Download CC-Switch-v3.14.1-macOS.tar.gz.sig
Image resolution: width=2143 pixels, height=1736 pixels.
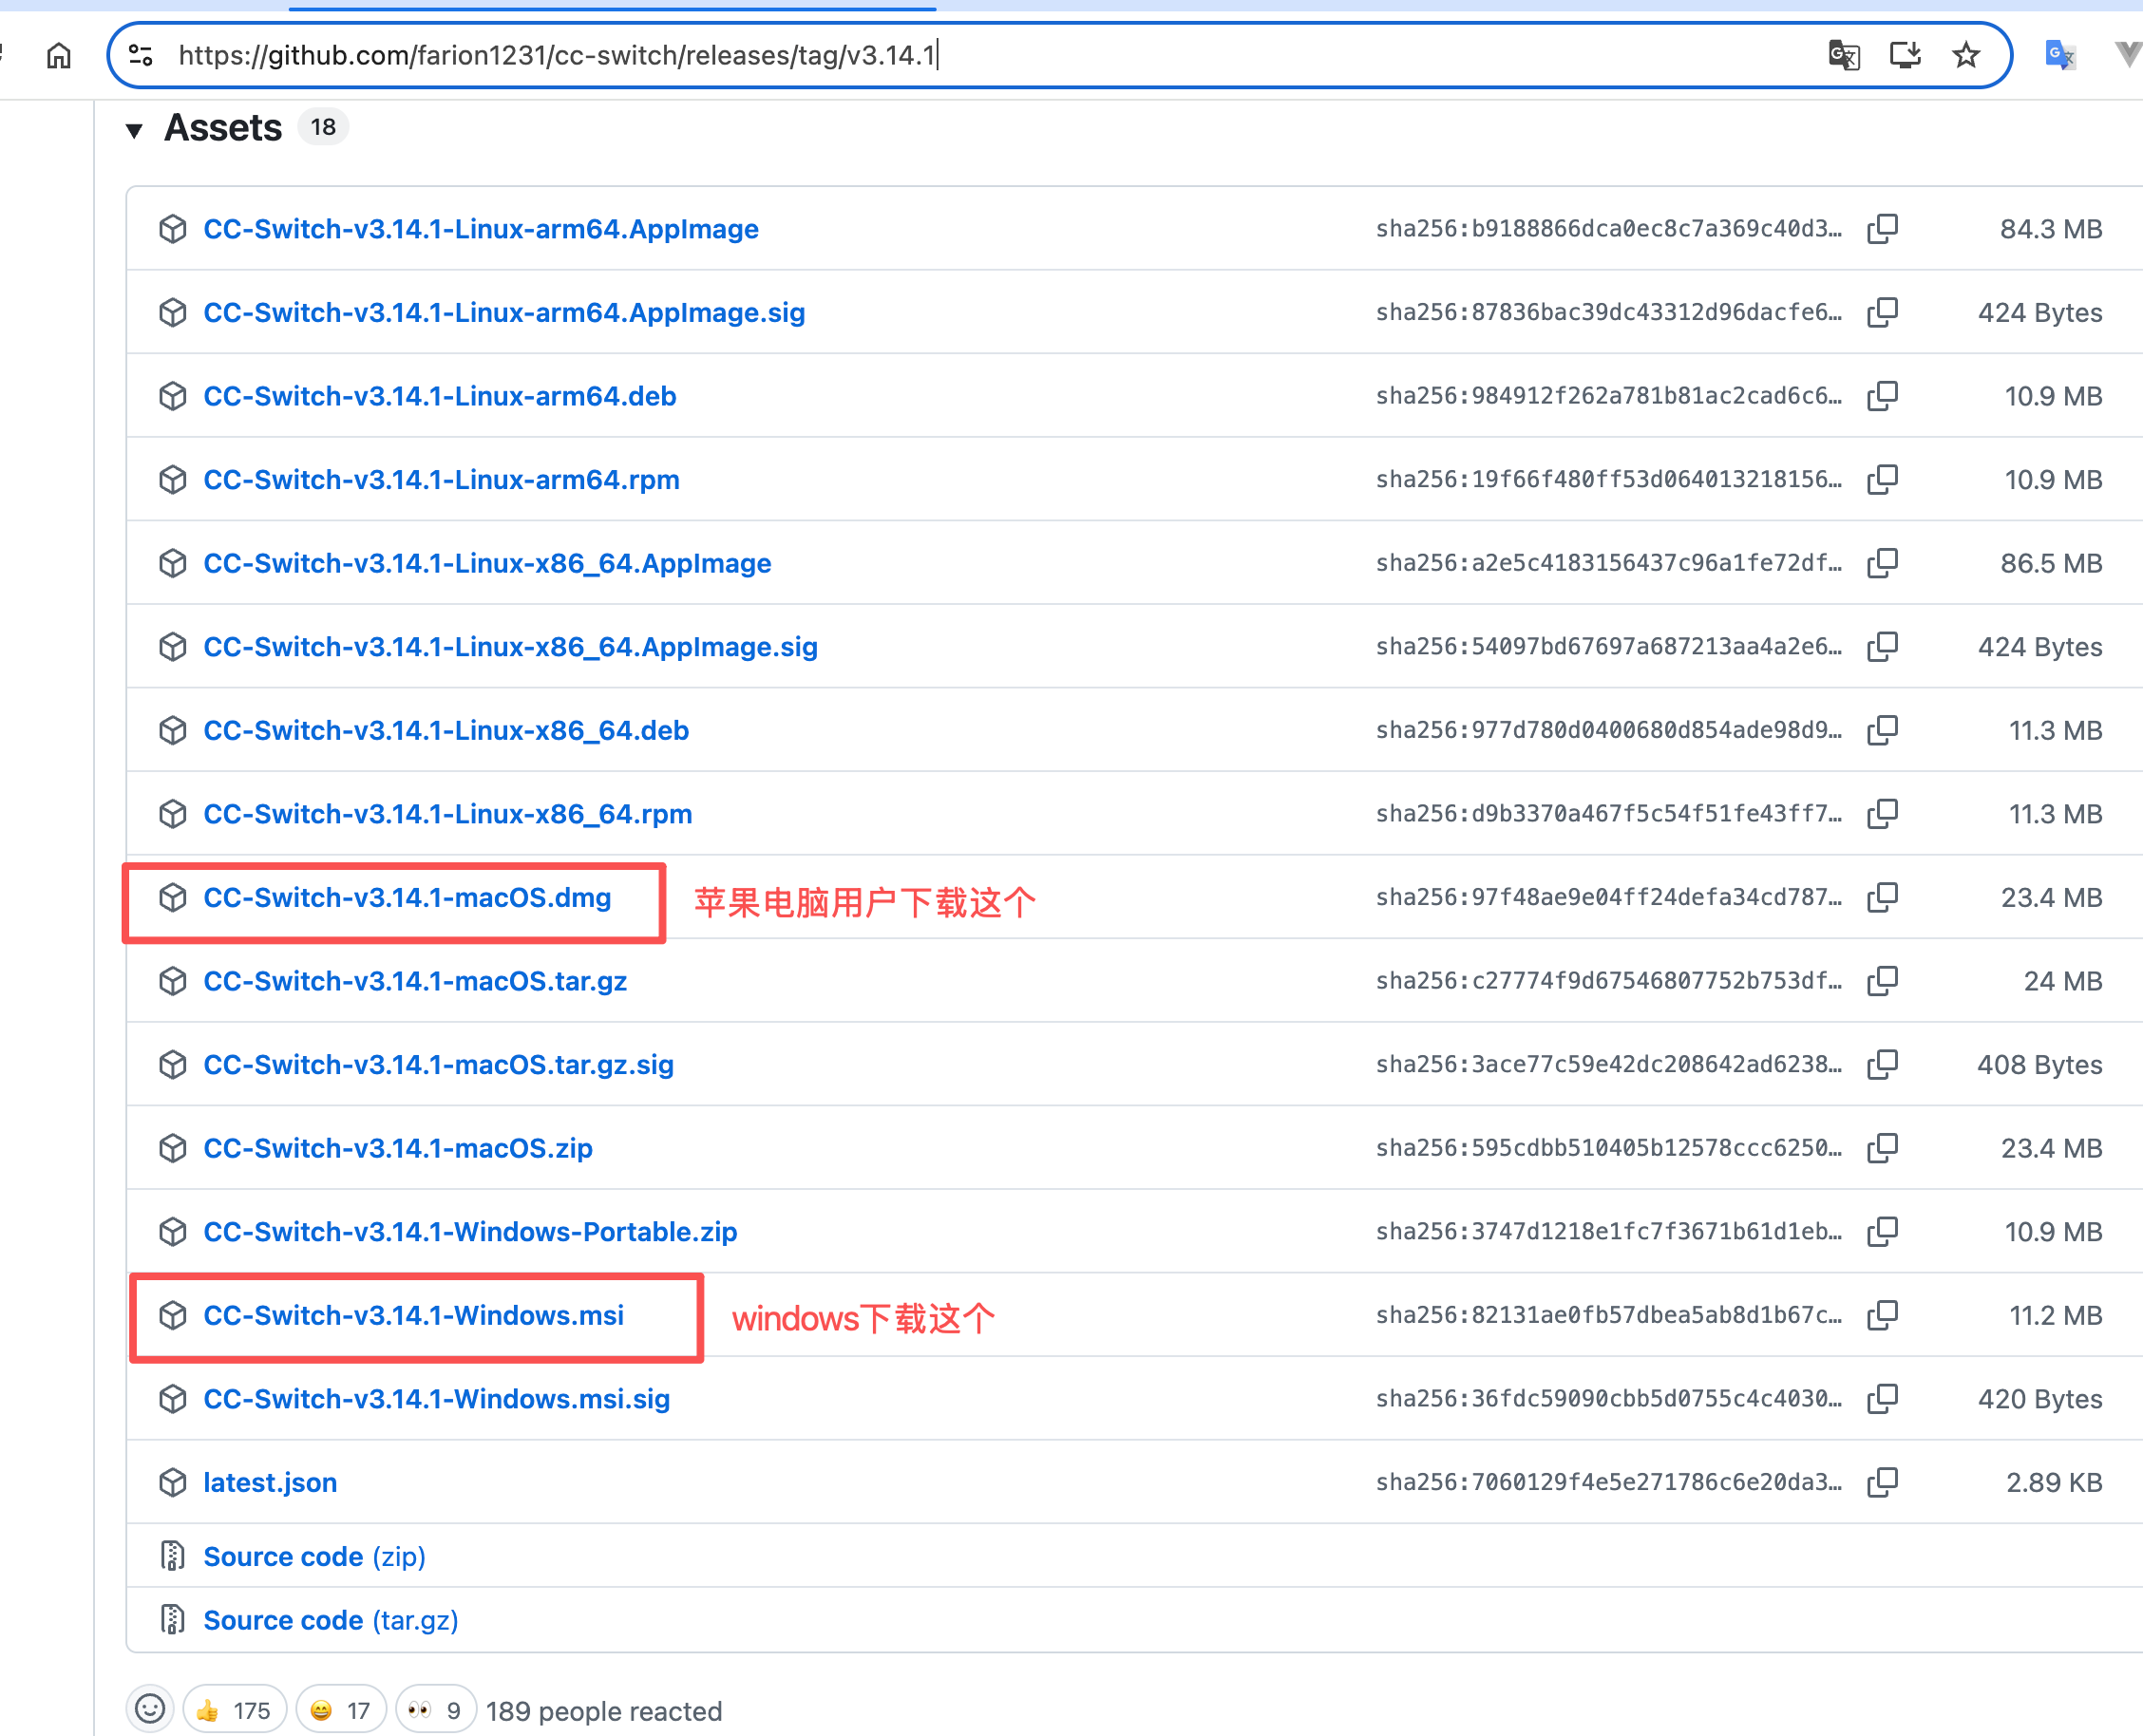[x=438, y=1065]
